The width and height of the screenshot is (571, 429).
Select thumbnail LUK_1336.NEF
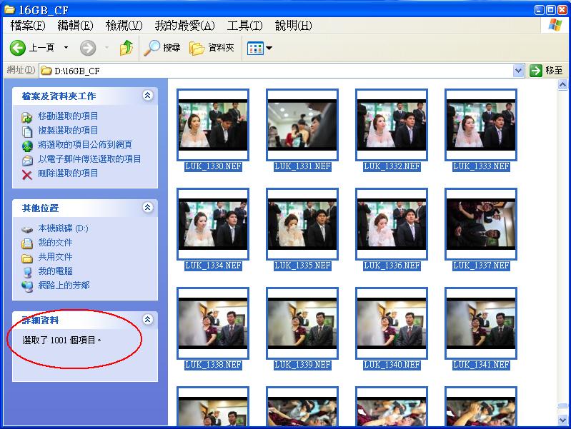point(392,224)
